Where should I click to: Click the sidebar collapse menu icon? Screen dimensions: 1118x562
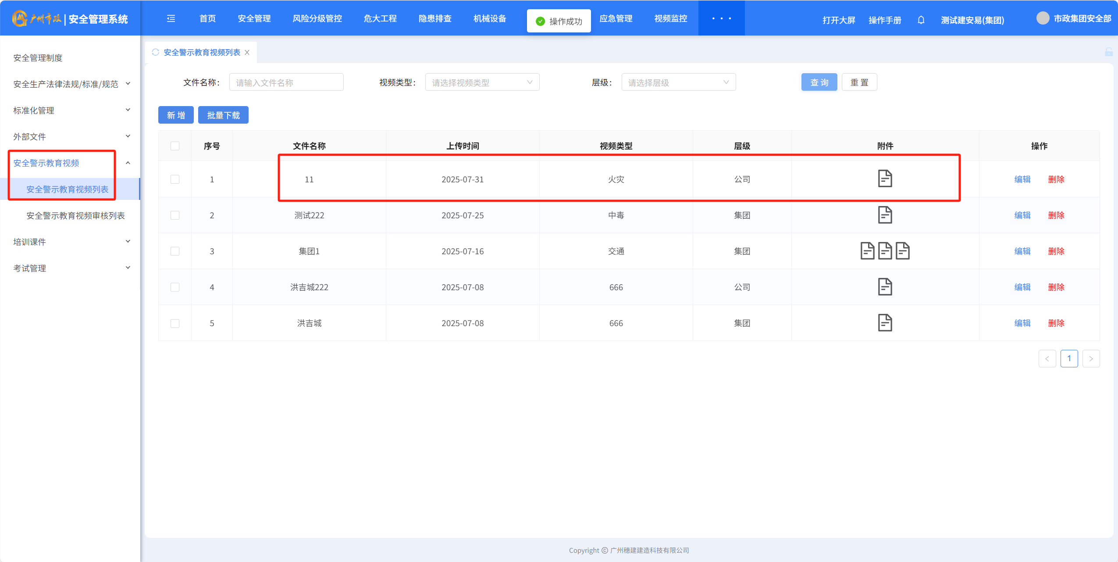click(x=171, y=18)
